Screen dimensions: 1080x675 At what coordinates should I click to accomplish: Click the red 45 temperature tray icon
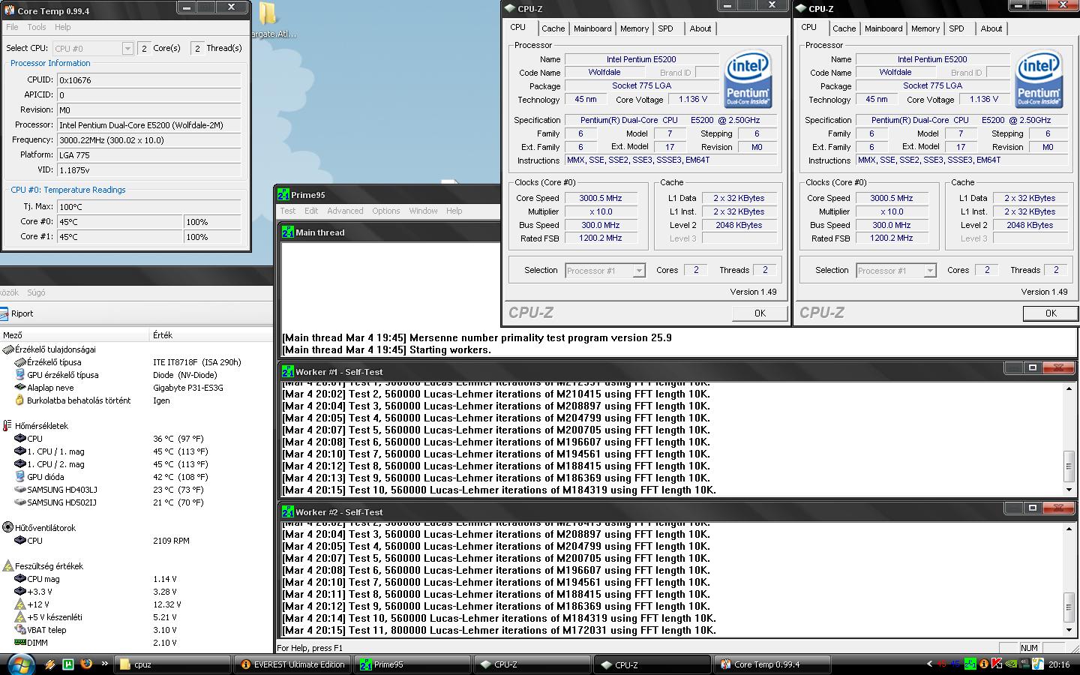(x=941, y=664)
